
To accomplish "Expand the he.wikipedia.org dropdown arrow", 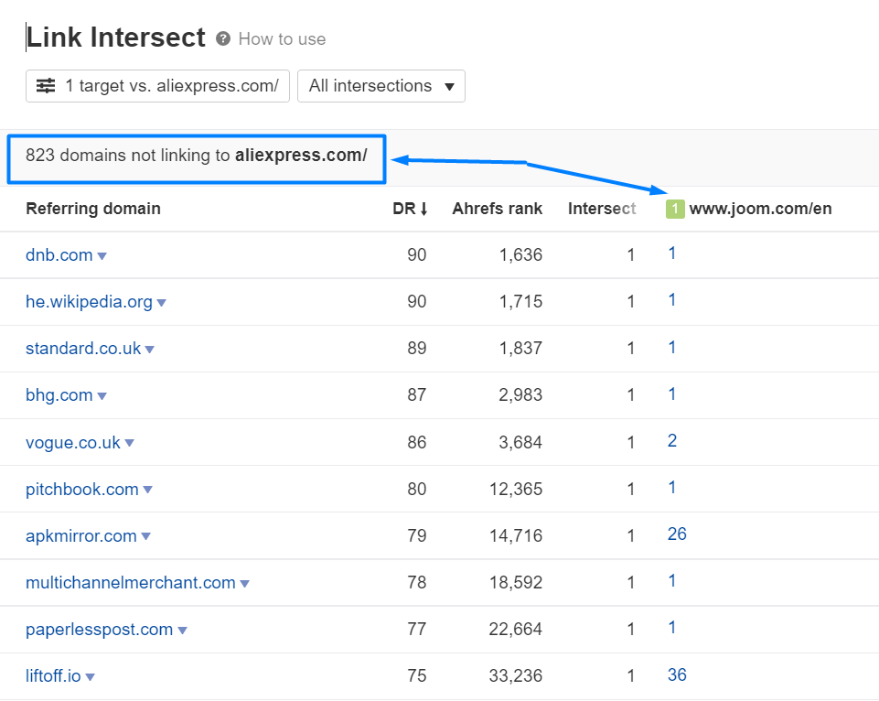I will click(x=162, y=303).
